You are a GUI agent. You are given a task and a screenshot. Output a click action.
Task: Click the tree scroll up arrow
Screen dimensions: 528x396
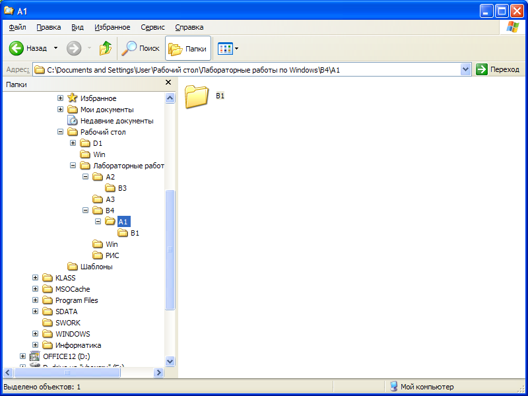point(170,98)
